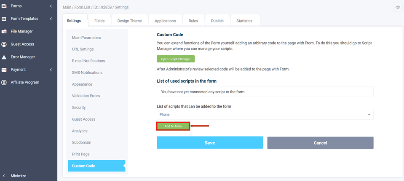Go to the Publish tab
The image size is (404, 181).
click(x=217, y=21)
